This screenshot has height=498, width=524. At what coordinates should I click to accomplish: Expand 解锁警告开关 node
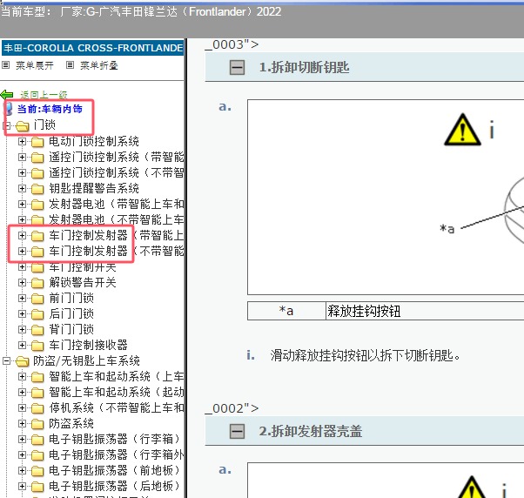click(22, 283)
